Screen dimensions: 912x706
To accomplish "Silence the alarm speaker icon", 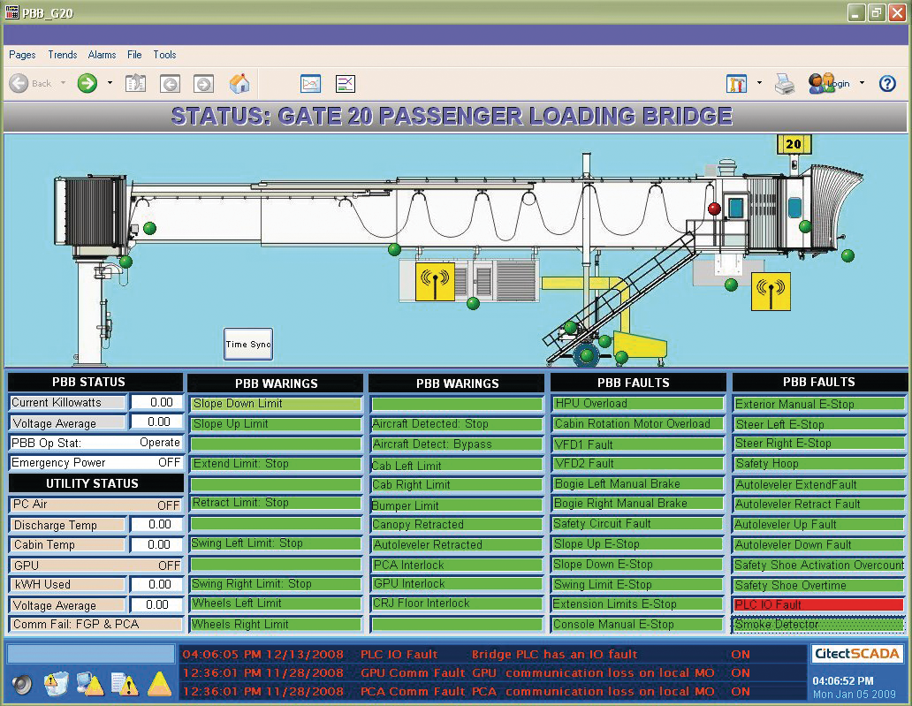I will (x=22, y=682).
